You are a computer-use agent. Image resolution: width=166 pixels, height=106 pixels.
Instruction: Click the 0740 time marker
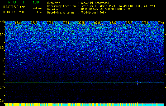[x=161, y=23]
